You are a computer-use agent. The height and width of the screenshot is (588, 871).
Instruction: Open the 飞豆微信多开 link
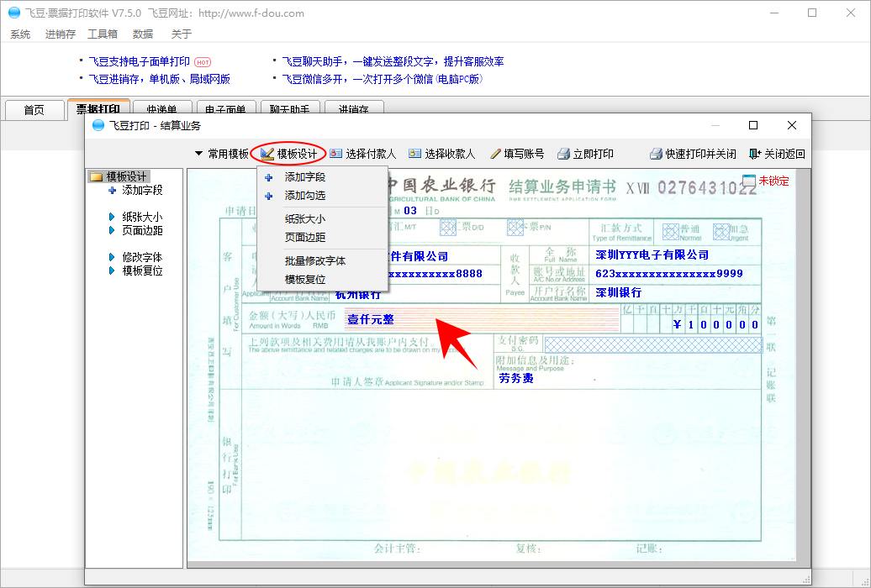383,79
